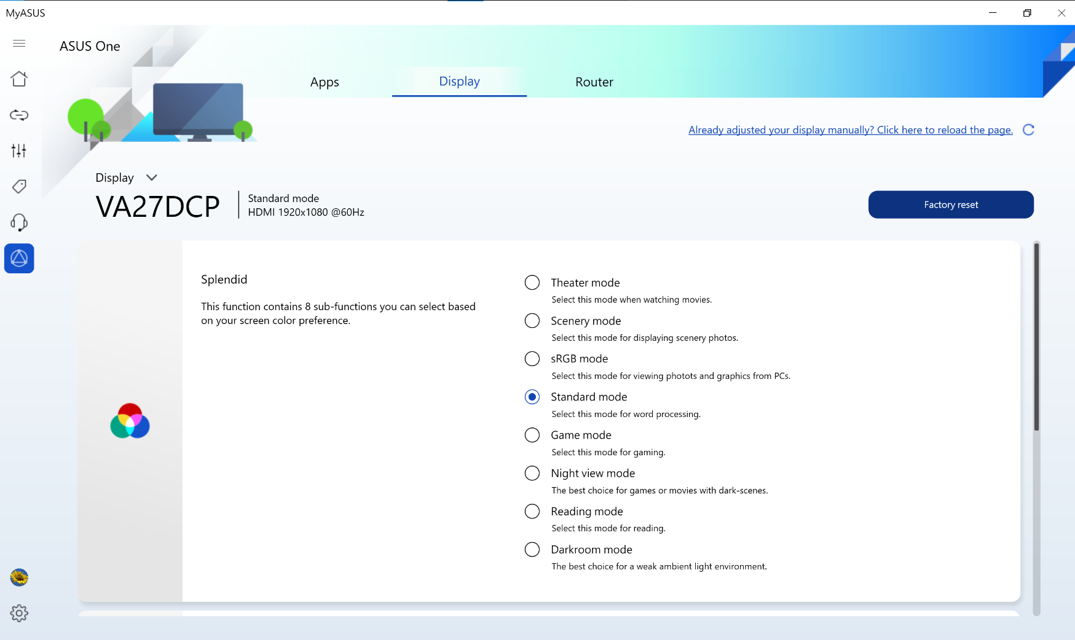Click 'Select this mode for word processing.' text
Screen dimensions: 1075x640
[626, 414]
